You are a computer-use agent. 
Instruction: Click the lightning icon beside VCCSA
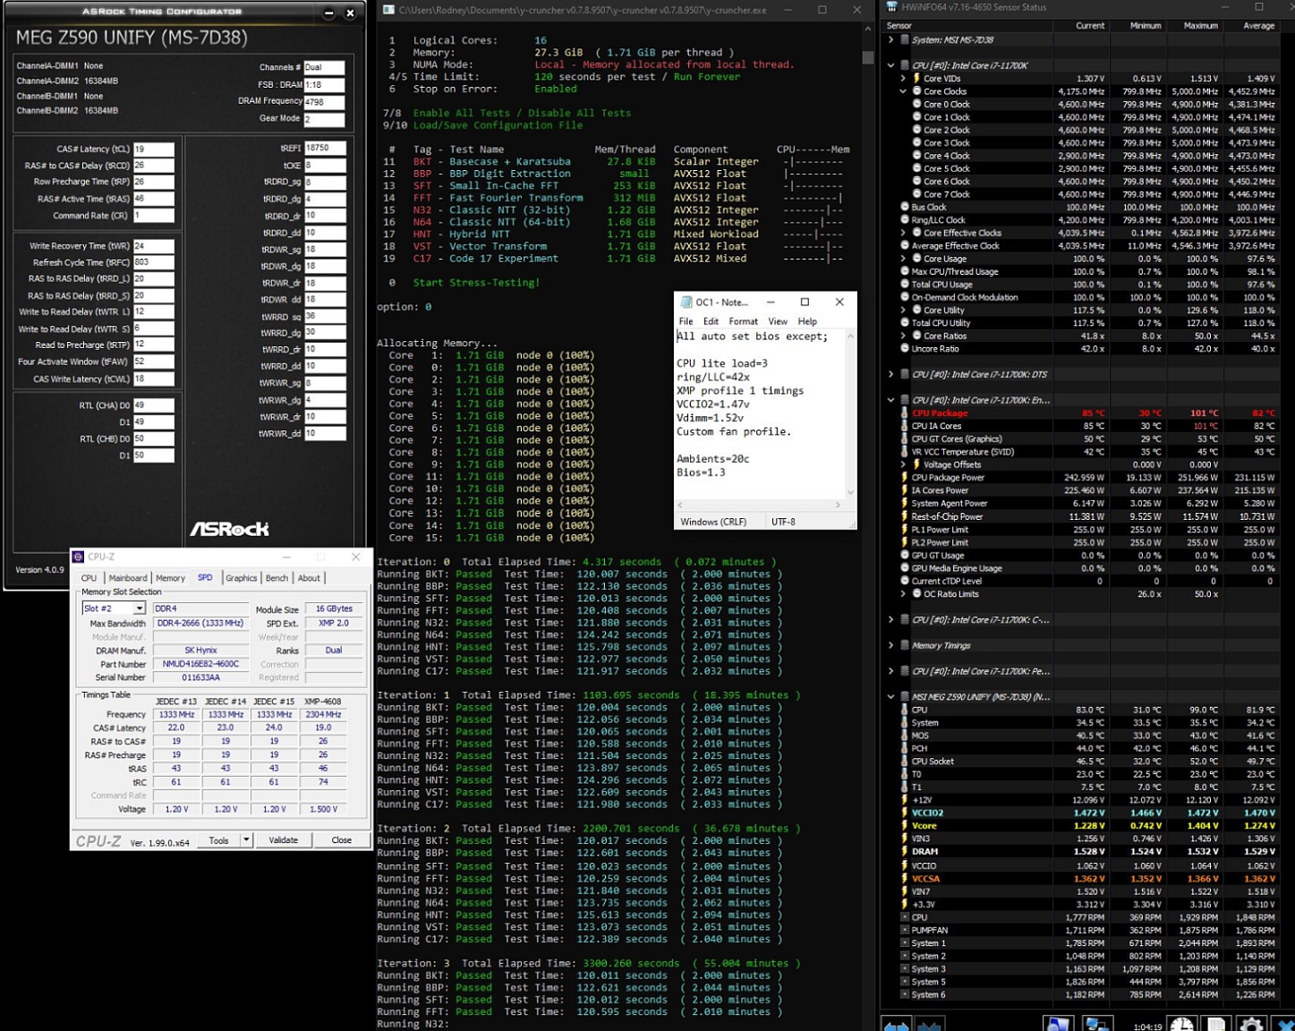(904, 878)
